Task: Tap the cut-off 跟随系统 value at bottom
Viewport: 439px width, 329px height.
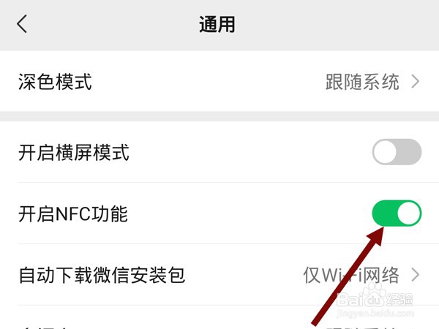Action: (x=361, y=328)
